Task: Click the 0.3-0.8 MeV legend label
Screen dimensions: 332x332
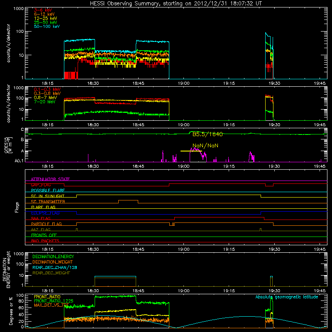Action: [x=47, y=93]
